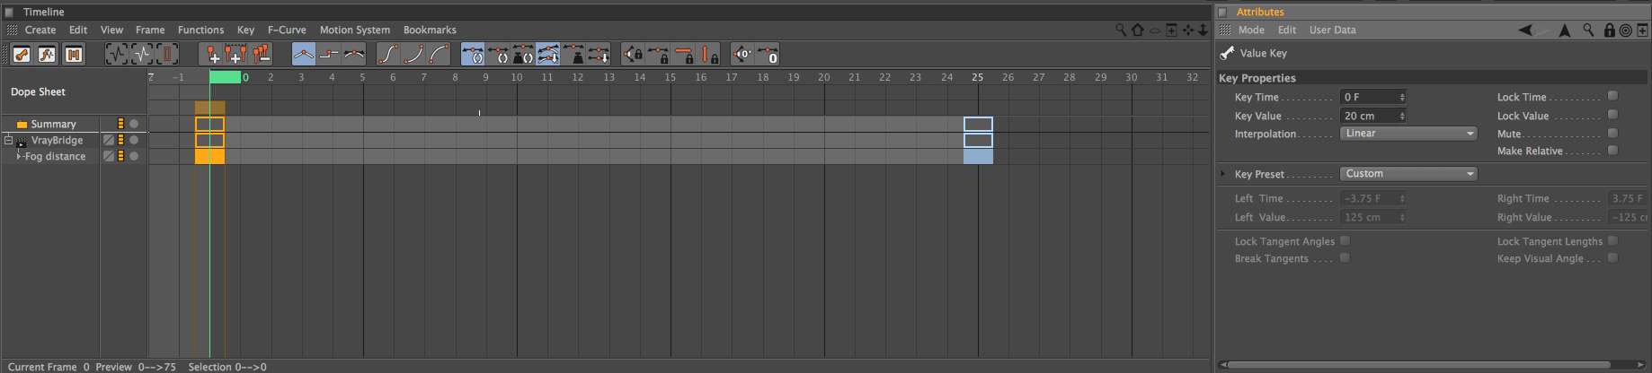Select the Fog distance track
This screenshot has height=373, width=1652.
tap(55, 157)
